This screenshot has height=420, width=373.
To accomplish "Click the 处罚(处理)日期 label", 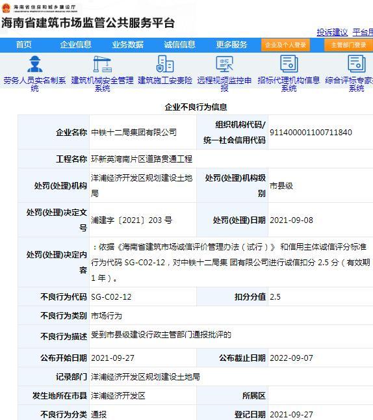I will 239,220.
